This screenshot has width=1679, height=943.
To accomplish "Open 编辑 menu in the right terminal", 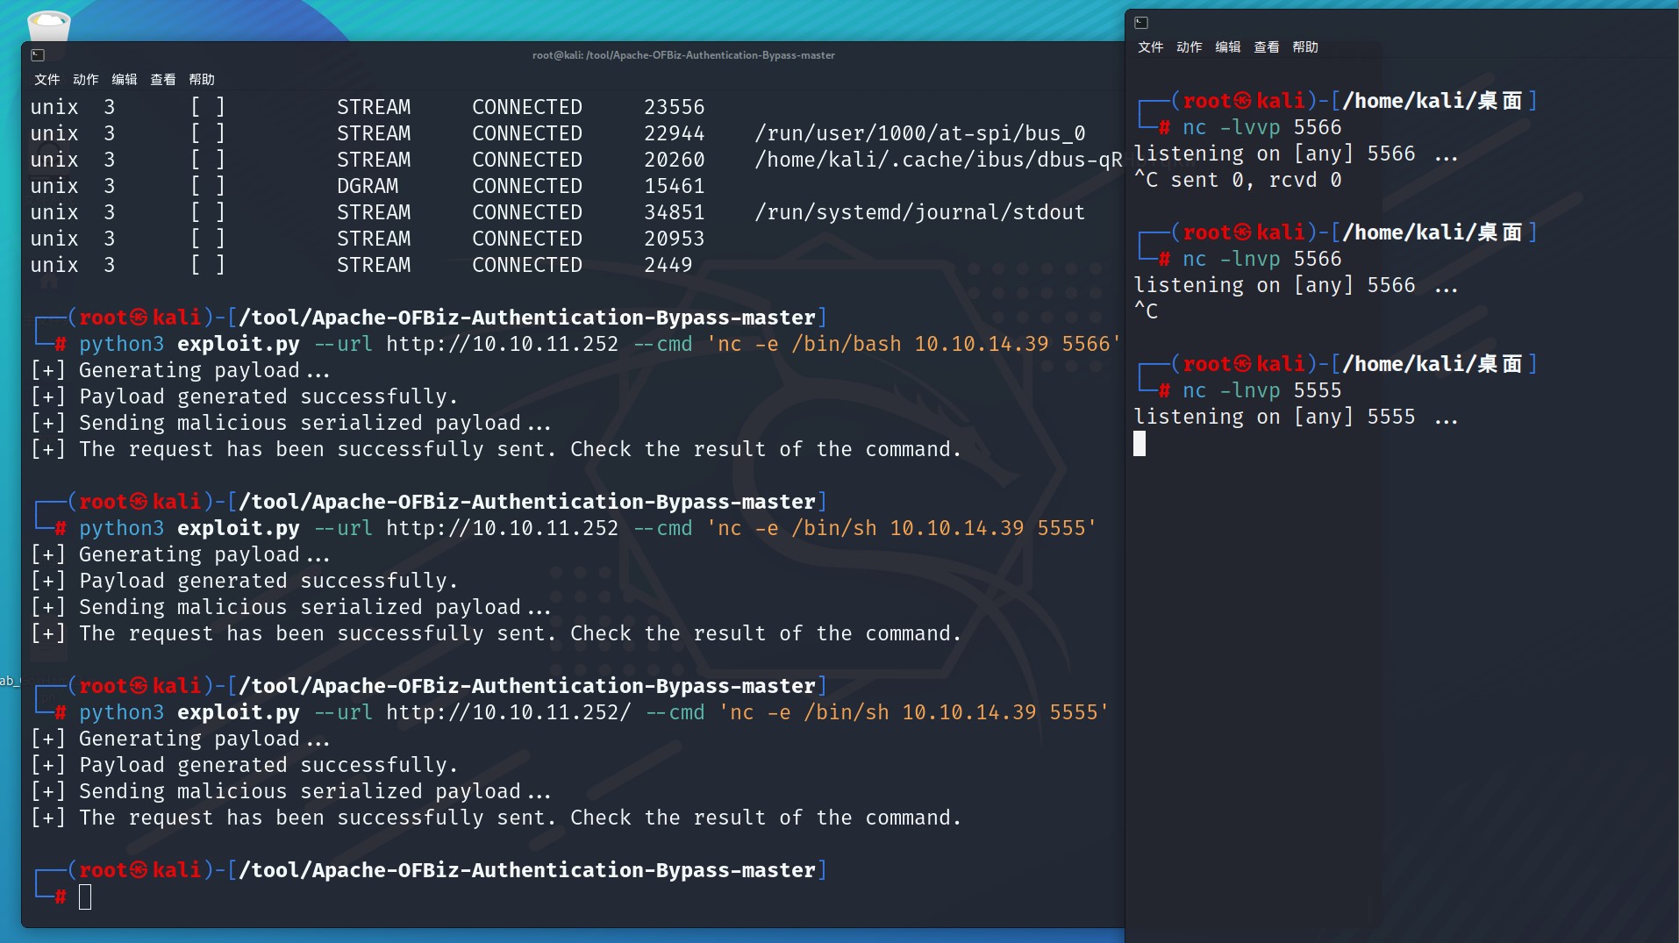I will point(1228,47).
